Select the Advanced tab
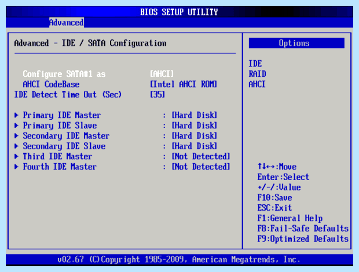359x272 pixels. pyautogui.click(x=67, y=23)
